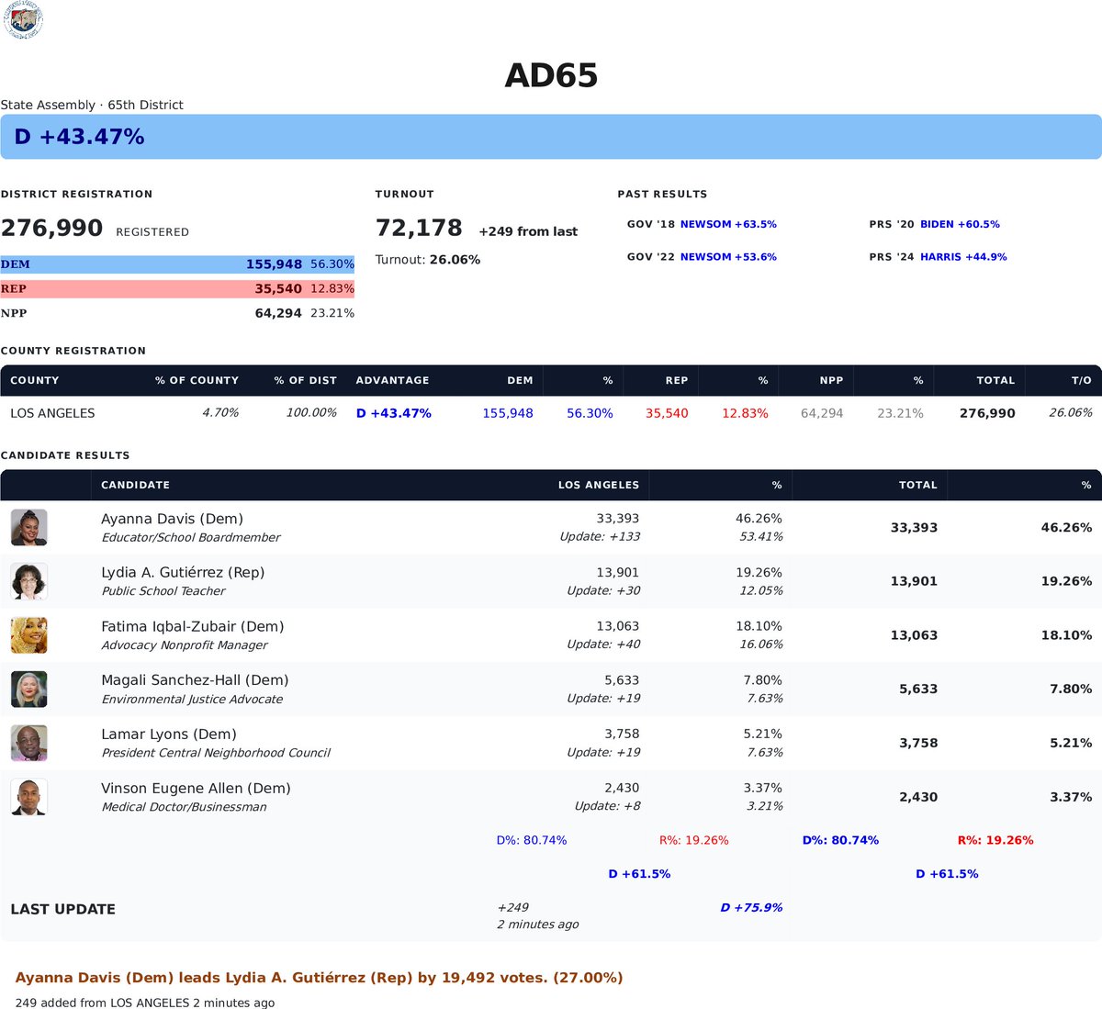Click bold total 33,393 for Davis
1102x1009 pixels.
point(914,528)
